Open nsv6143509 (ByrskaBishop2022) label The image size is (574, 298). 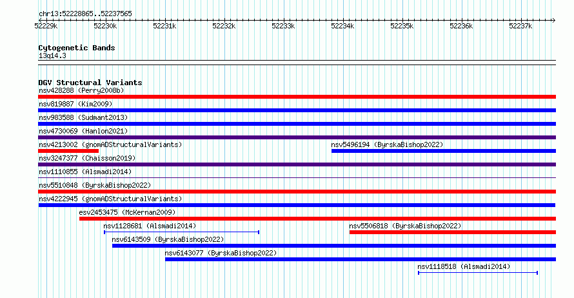[x=168, y=239]
